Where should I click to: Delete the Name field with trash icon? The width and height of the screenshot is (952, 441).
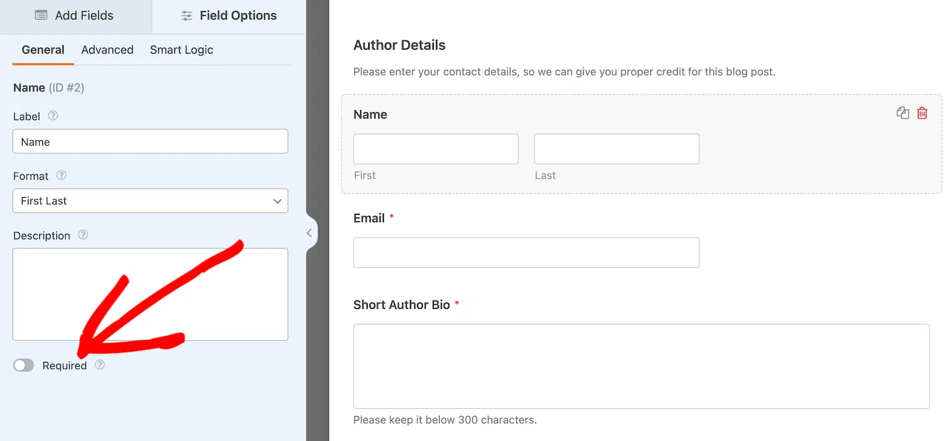point(922,113)
